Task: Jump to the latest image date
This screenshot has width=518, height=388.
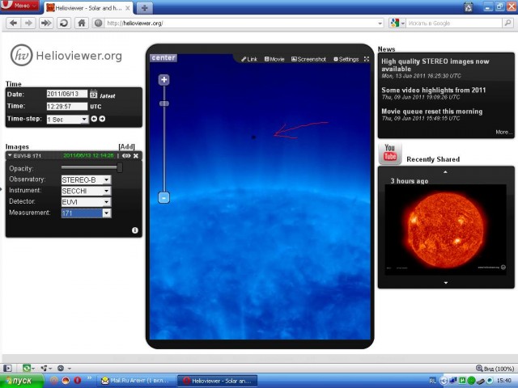Action: [x=108, y=96]
